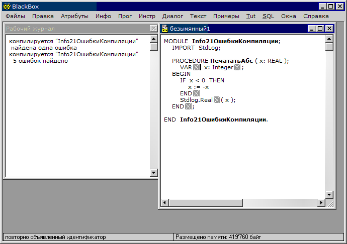Open the Правка menu
This screenshot has height=244, width=347.
coord(43,16)
